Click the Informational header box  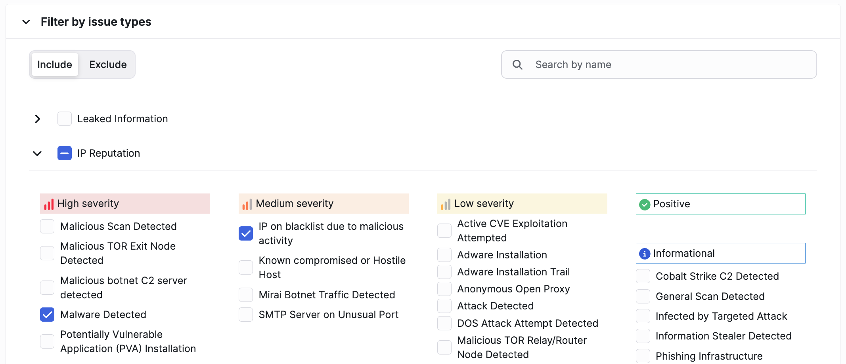(x=721, y=253)
